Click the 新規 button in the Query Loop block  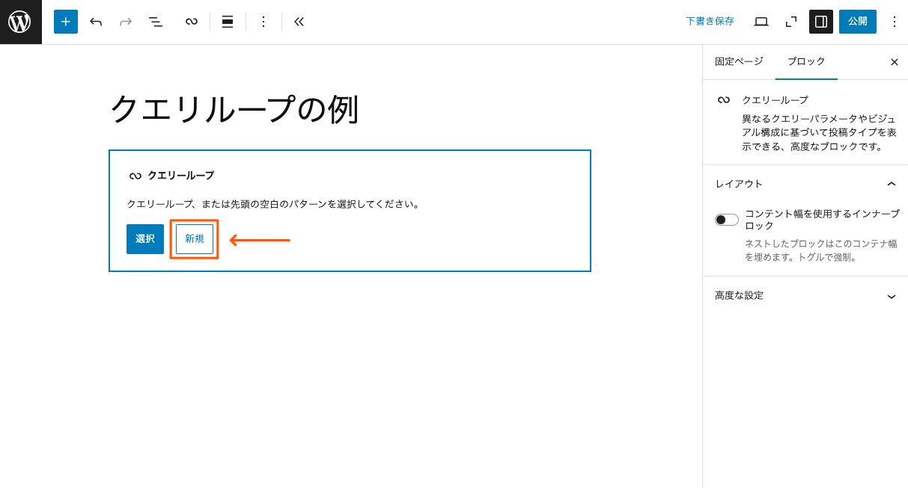point(194,239)
